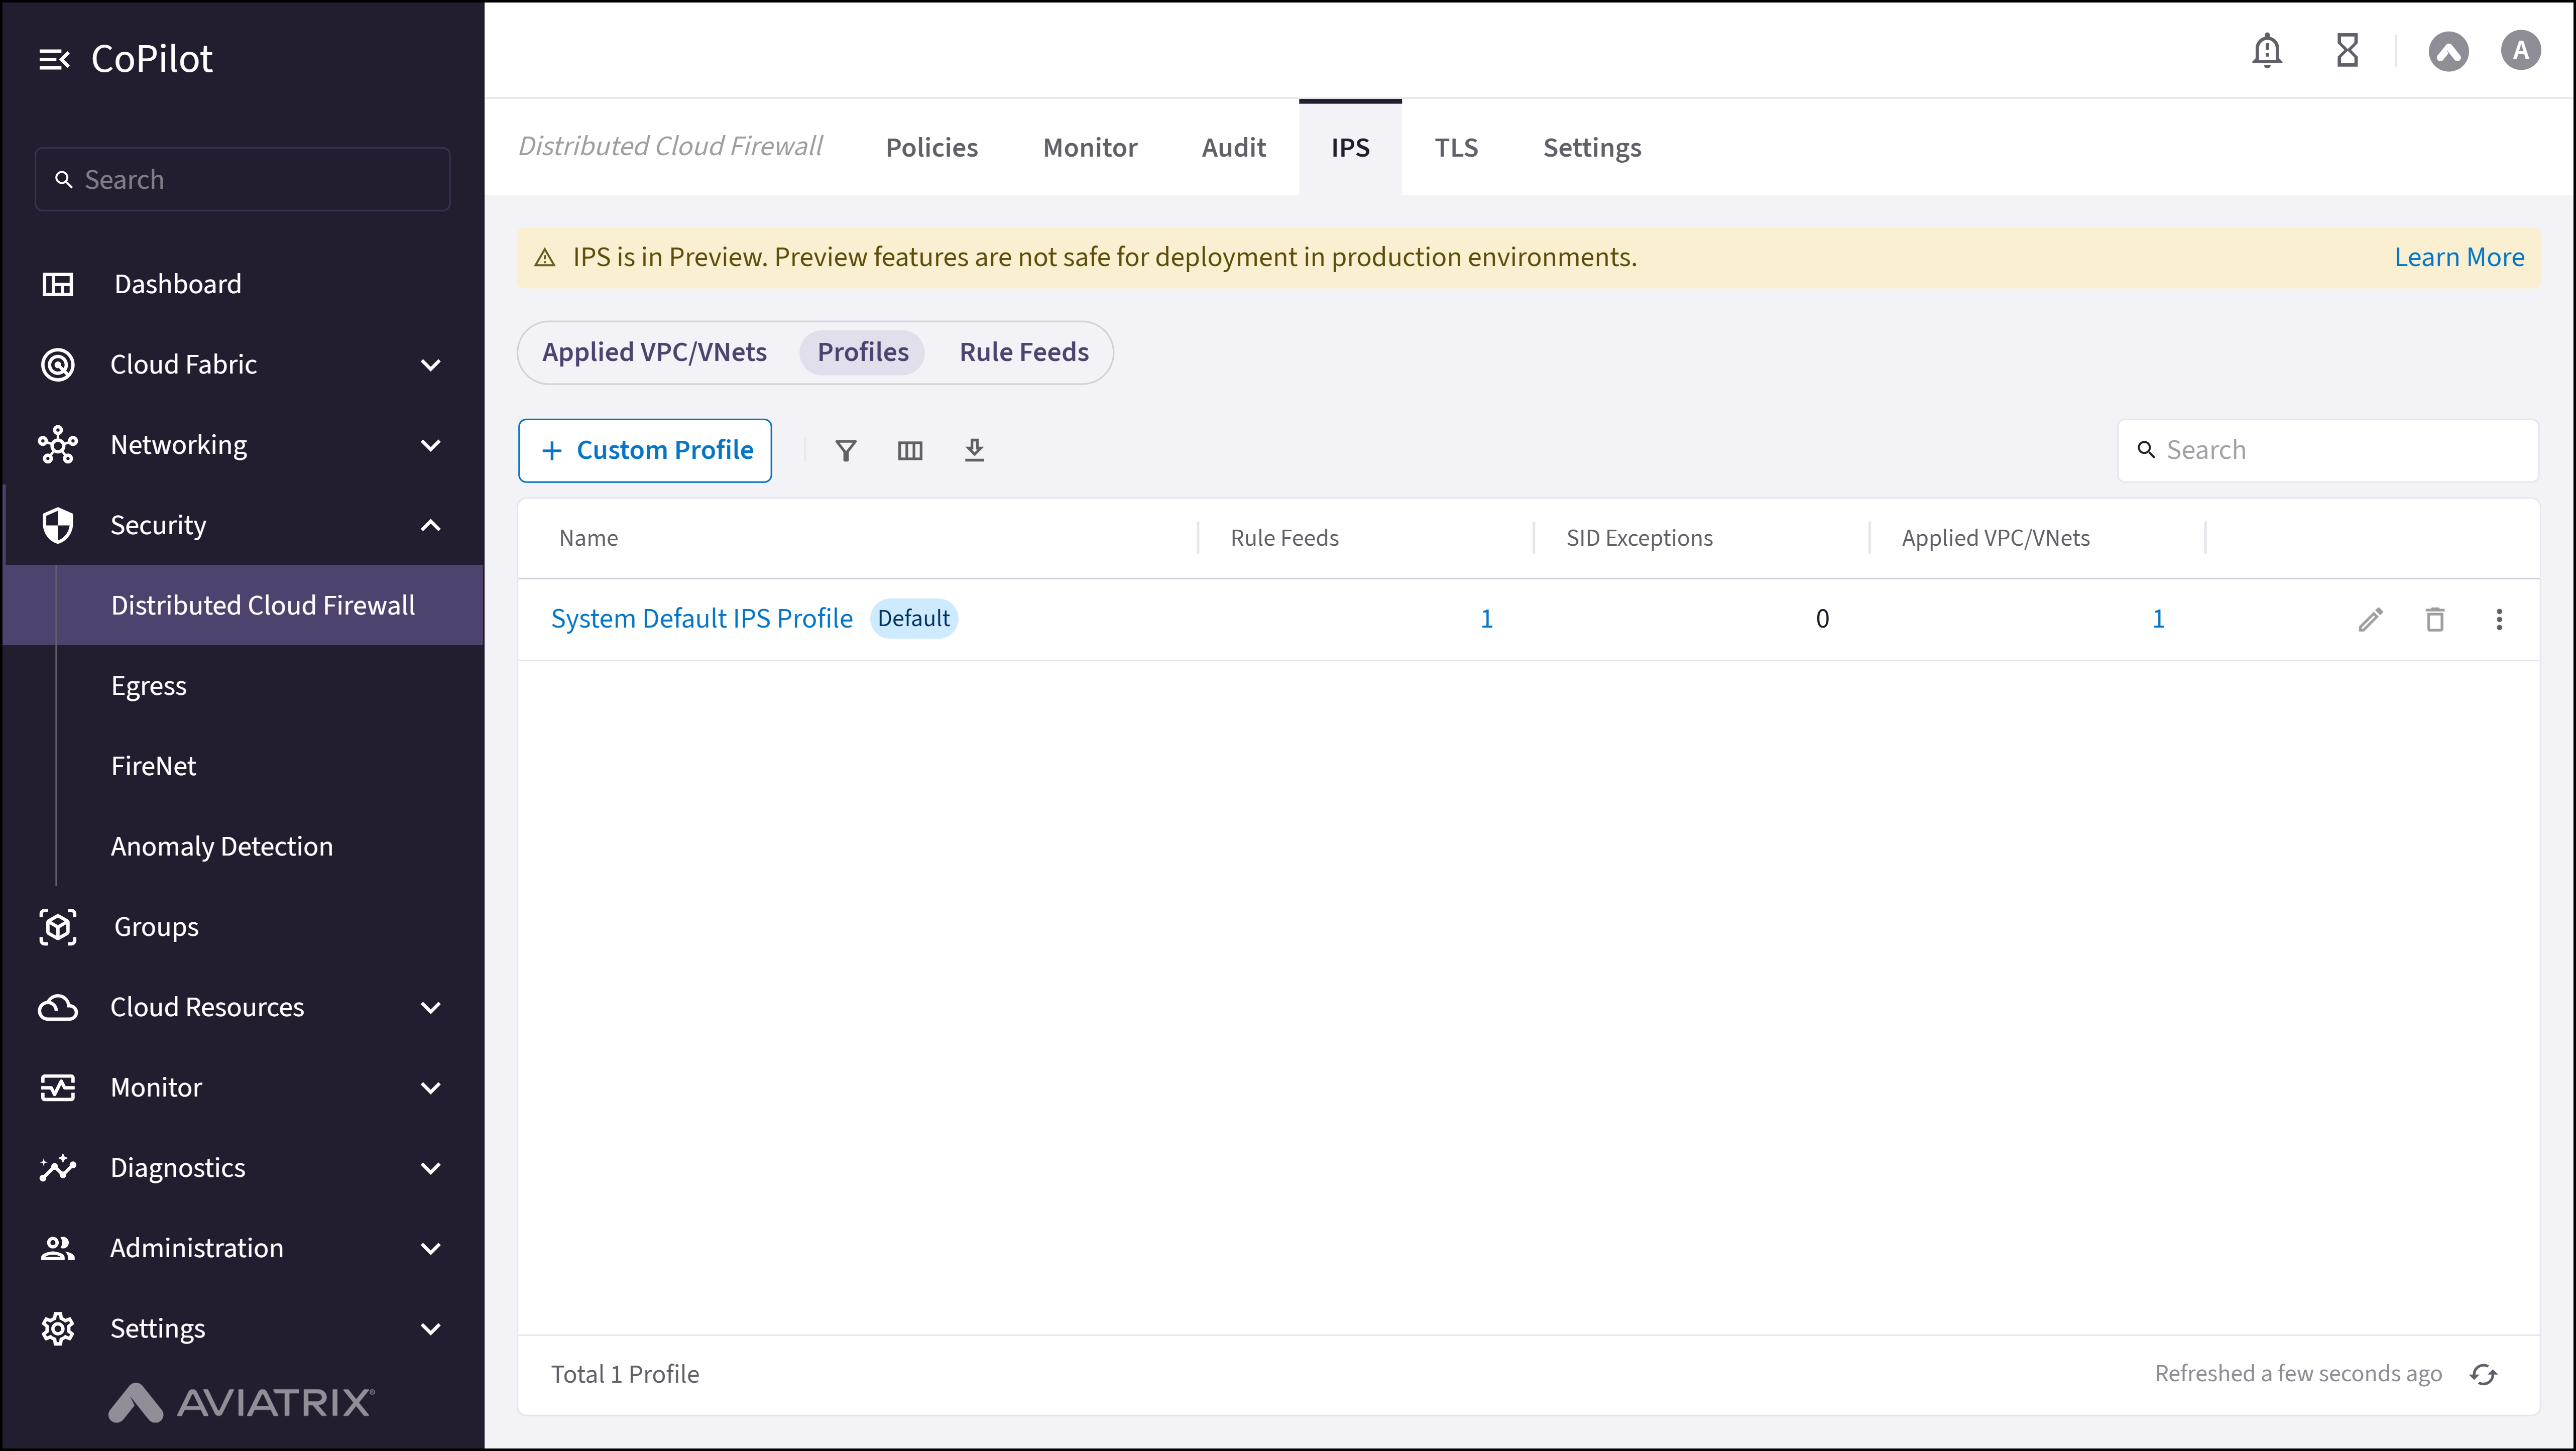Click the Default badge on the profile

point(913,619)
